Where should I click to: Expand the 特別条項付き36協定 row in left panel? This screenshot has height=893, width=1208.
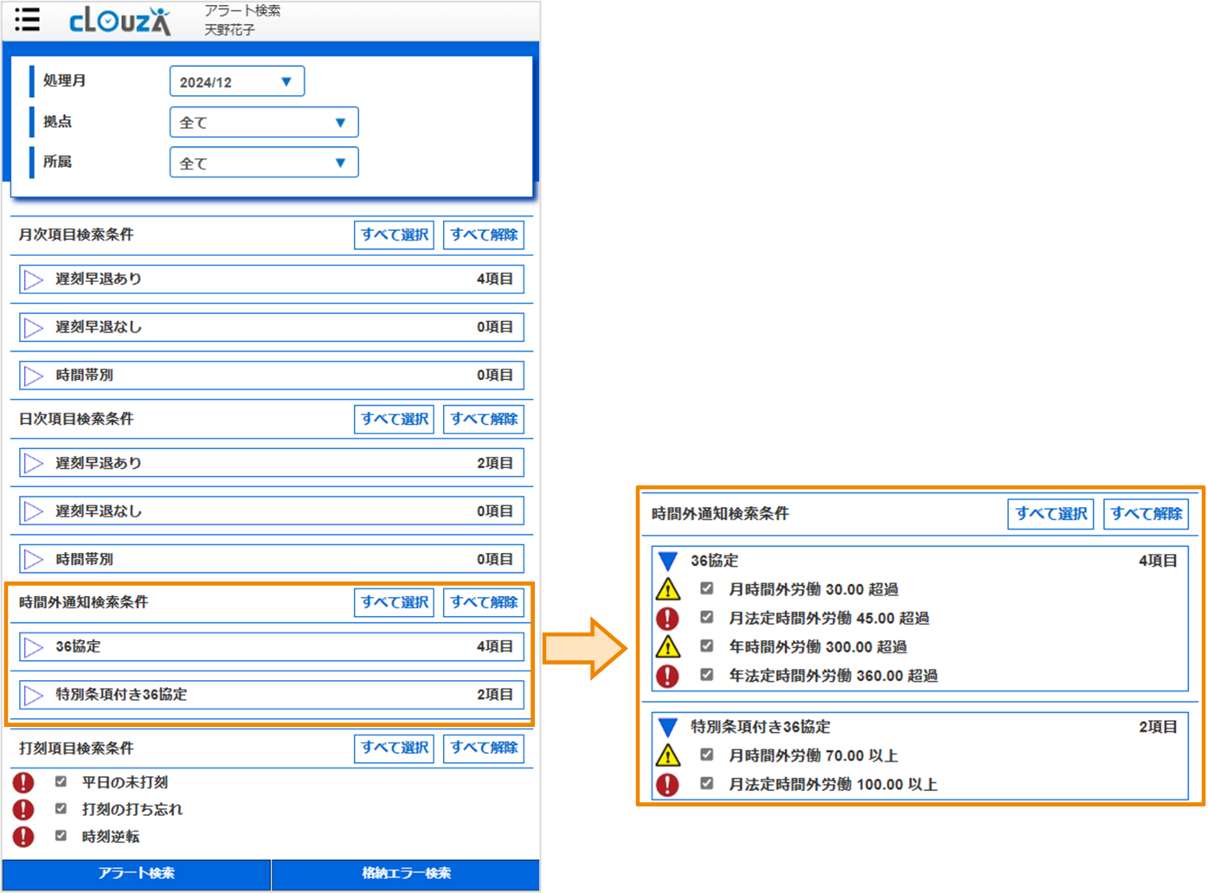pyautogui.click(x=34, y=695)
